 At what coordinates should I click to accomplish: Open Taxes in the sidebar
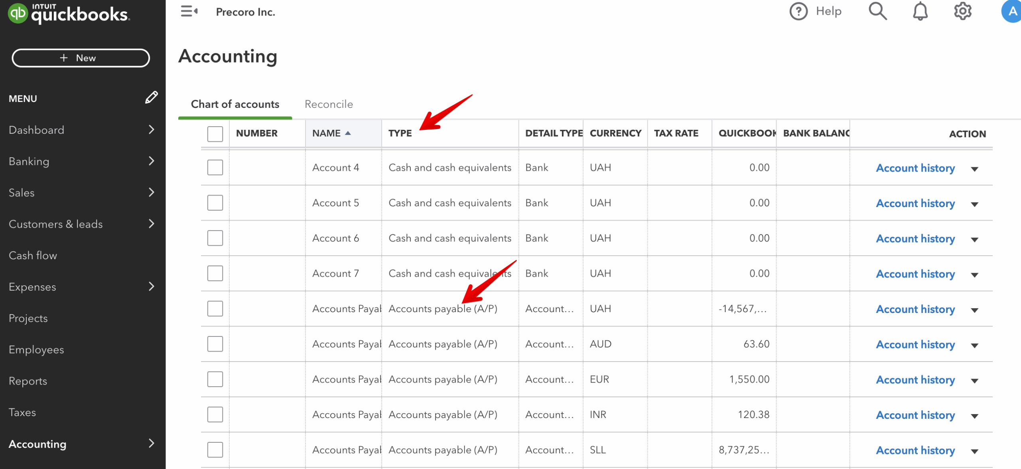[x=22, y=412]
